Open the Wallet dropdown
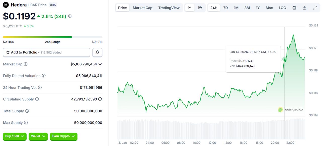Image resolution: width=322 pixels, height=146 pixels. click(x=38, y=136)
